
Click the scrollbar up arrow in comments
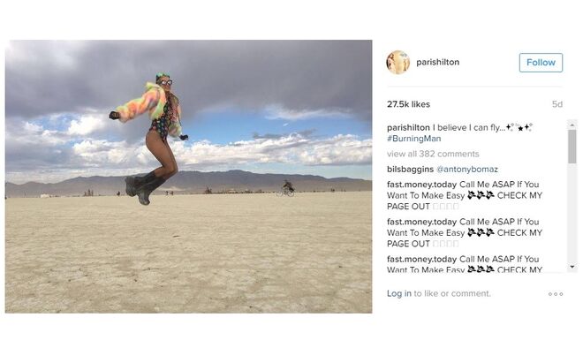tap(572, 125)
